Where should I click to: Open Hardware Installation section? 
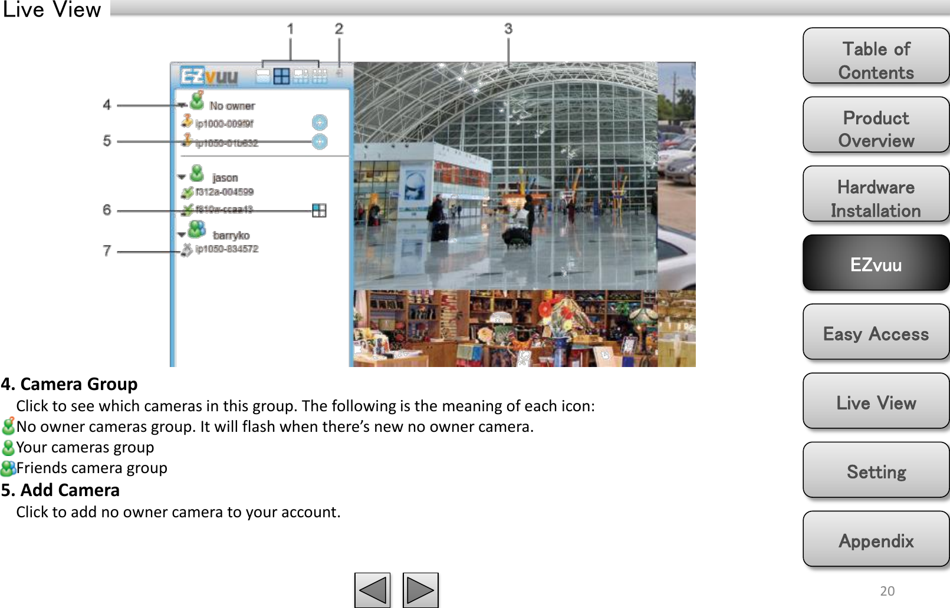(876, 194)
